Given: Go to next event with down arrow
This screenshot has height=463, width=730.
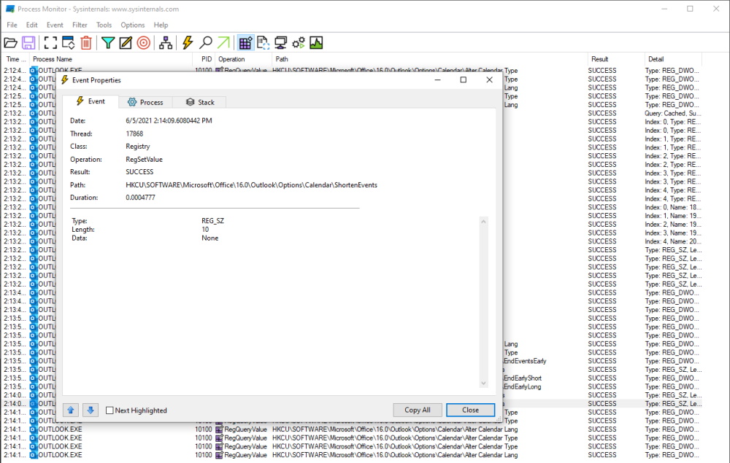Looking at the screenshot, I should [91, 410].
